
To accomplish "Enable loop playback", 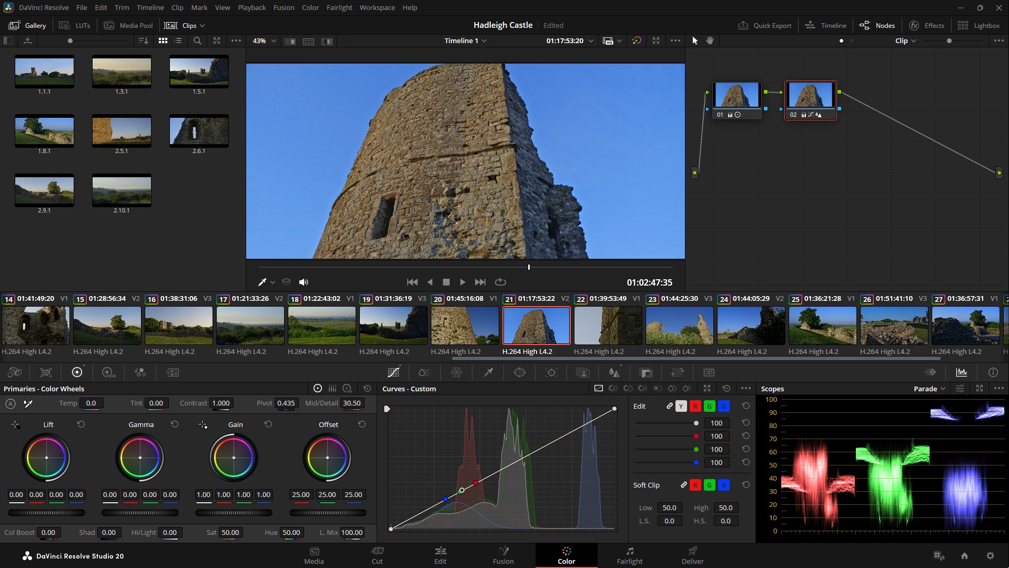I will (500, 282).
